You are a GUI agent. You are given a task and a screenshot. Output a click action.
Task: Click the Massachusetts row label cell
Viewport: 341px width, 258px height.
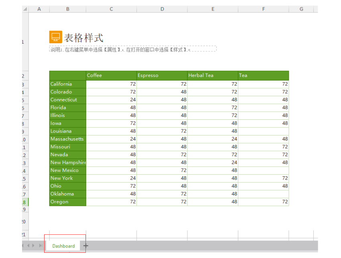coord(67,139)
